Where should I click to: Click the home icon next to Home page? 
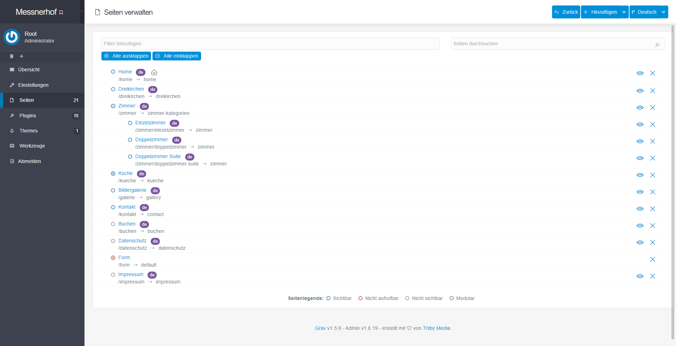[154, 72]
